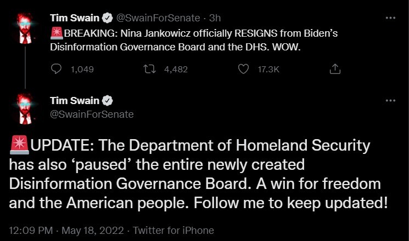Open Tim Swain avatar on UPDATE tweet
The image size is (409, 241).
(x=25, y=109)
